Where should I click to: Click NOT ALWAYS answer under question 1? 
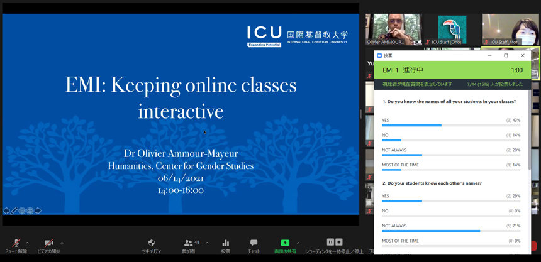click(394, 150)
